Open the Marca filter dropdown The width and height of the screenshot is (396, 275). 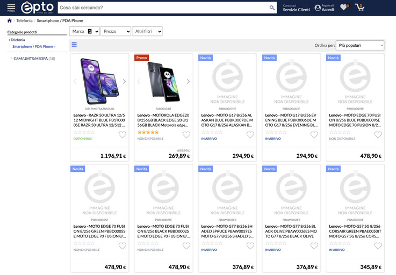(x=84, y=32)
